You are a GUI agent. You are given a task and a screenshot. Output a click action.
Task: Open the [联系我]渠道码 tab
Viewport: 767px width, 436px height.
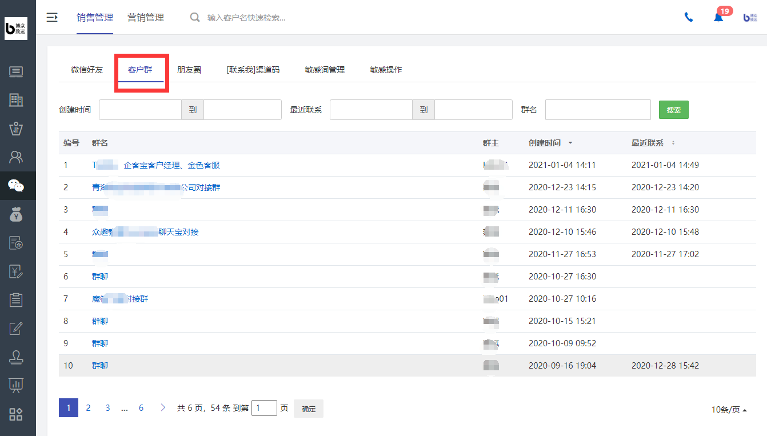click(x=253, y=70)
